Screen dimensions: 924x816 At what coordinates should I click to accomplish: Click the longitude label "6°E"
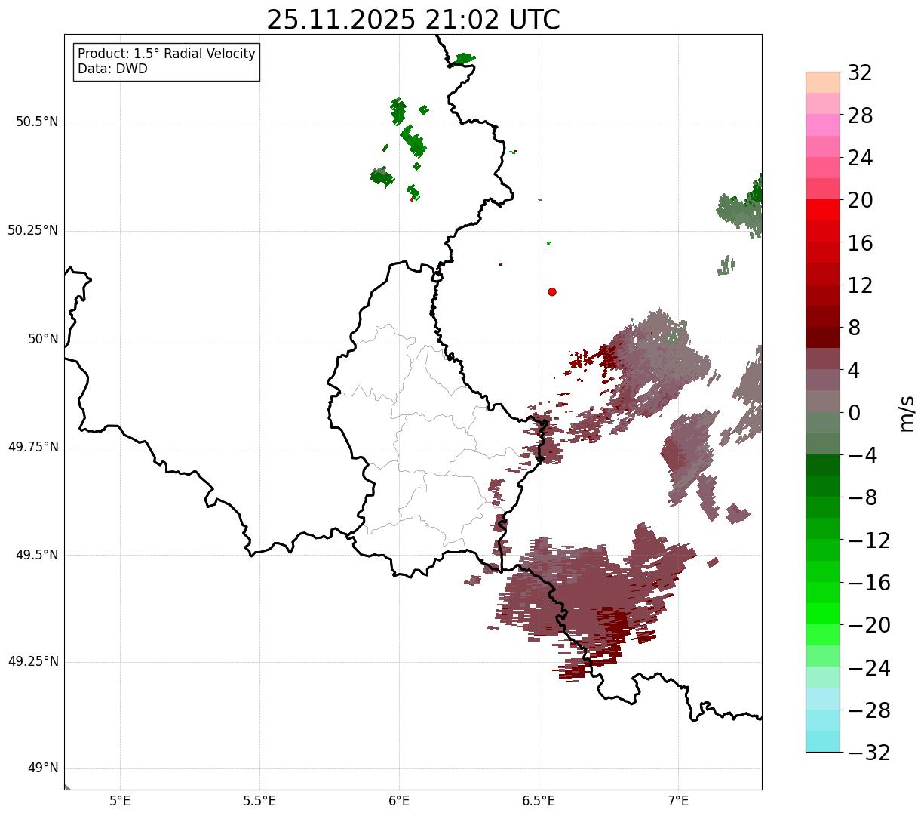pyautogui.click(x=399, y=800)
